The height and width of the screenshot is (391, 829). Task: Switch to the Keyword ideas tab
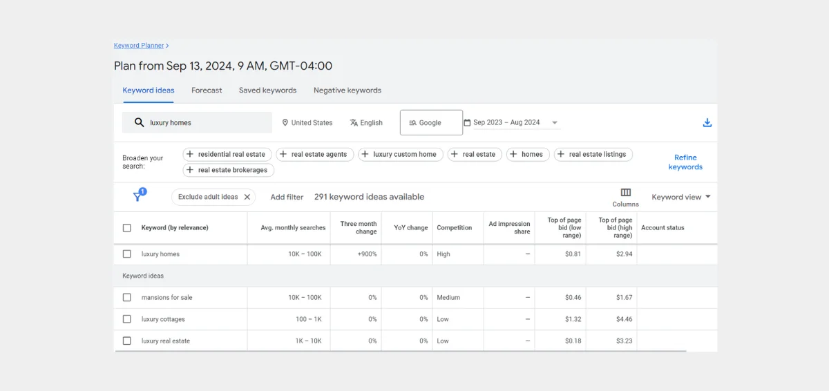[149, 90]
